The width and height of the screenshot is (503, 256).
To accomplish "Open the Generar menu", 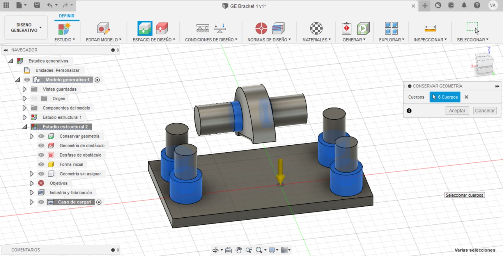I will point(354,40).
